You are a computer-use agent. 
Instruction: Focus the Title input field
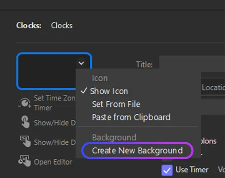[x=192, y=62]
